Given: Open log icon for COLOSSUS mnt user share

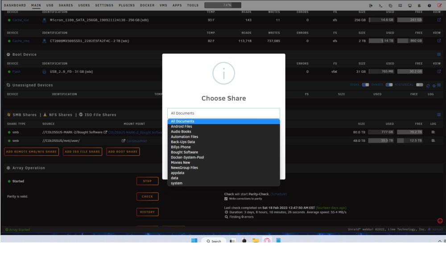Looking at the screenshot, I should 433,141.
